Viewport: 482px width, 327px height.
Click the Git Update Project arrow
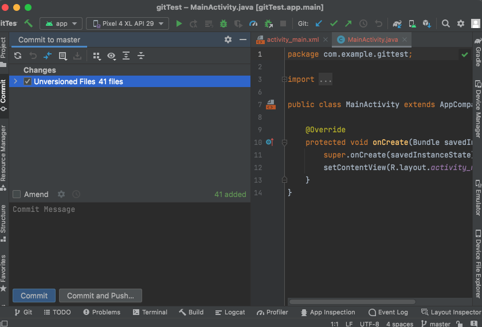point(319,23)
